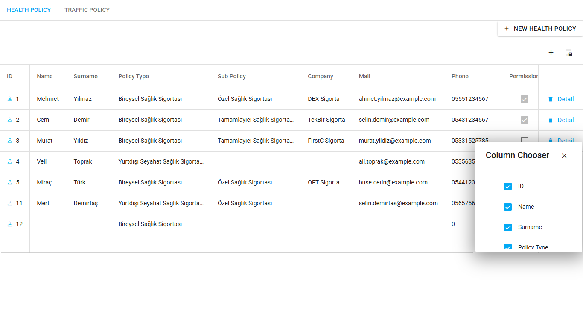Switch to the Traffic Policy tab

click(87, 10)
